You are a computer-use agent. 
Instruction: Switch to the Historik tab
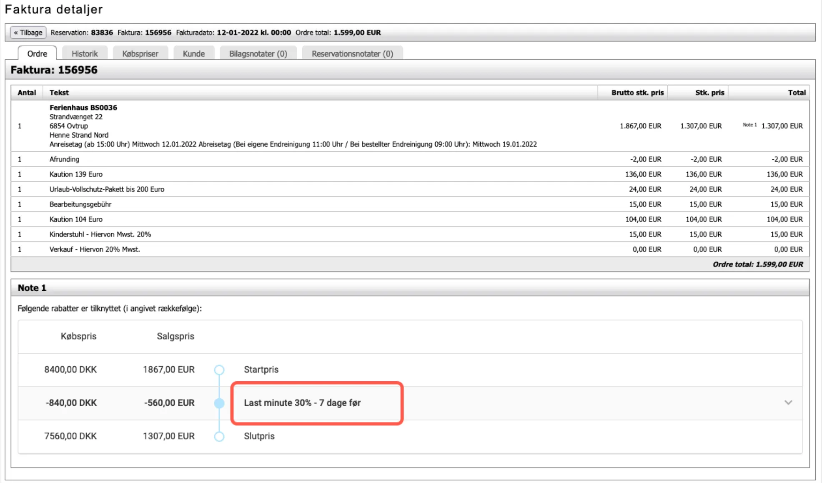coord(85,53)
